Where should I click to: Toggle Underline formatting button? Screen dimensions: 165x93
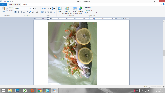(21, 12)
